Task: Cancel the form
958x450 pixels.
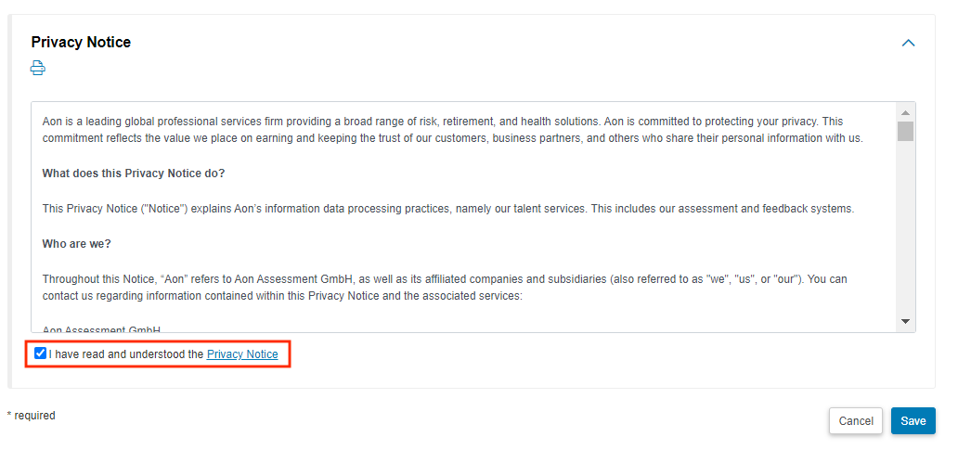Action: coord(855,420)
